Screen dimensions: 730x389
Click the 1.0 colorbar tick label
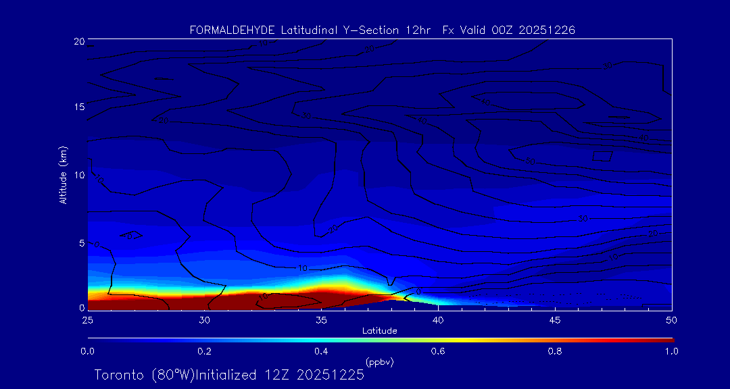(x=671, y=351)
